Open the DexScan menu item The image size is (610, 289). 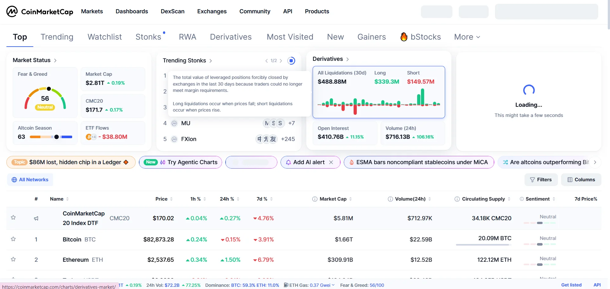tap(173, 11)
